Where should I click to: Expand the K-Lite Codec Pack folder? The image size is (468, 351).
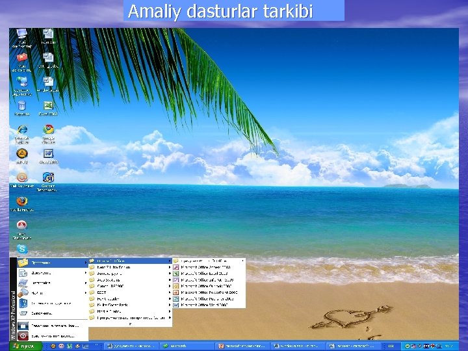[131, 305]
